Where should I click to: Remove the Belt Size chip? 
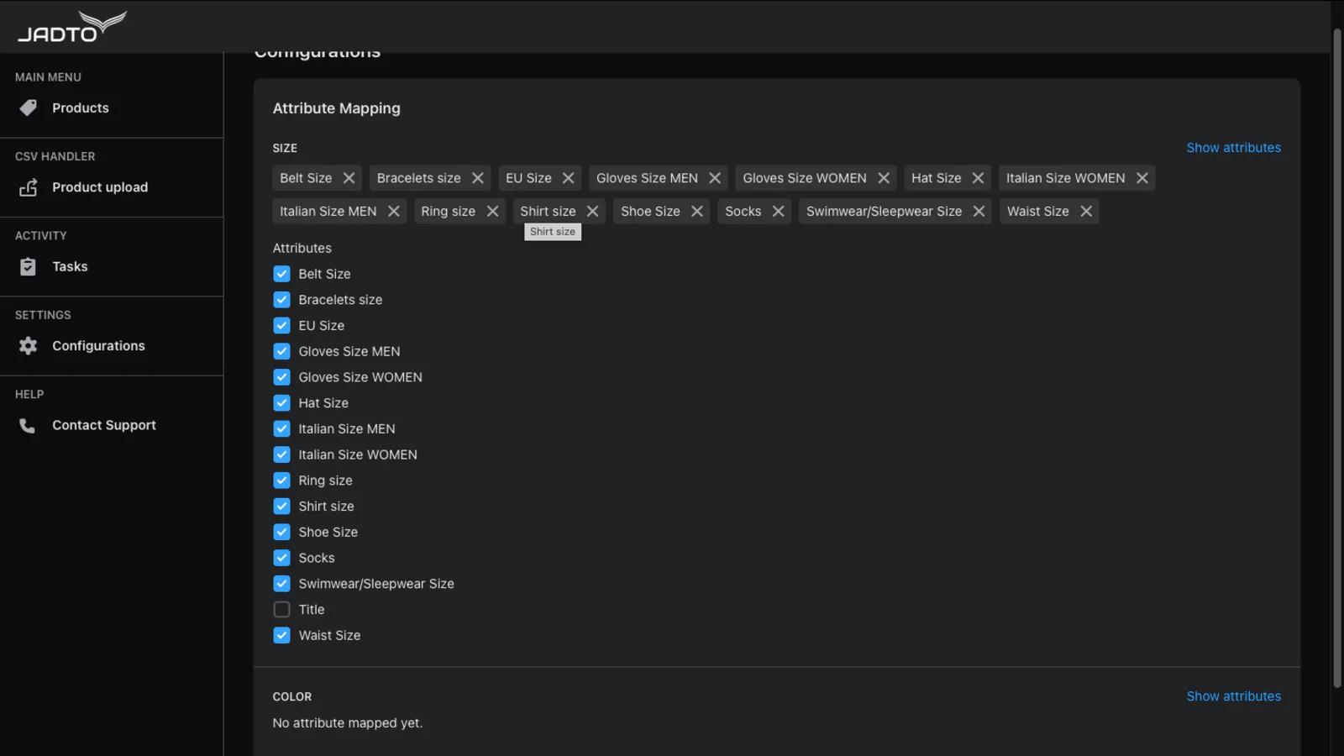tap(349, 178)
